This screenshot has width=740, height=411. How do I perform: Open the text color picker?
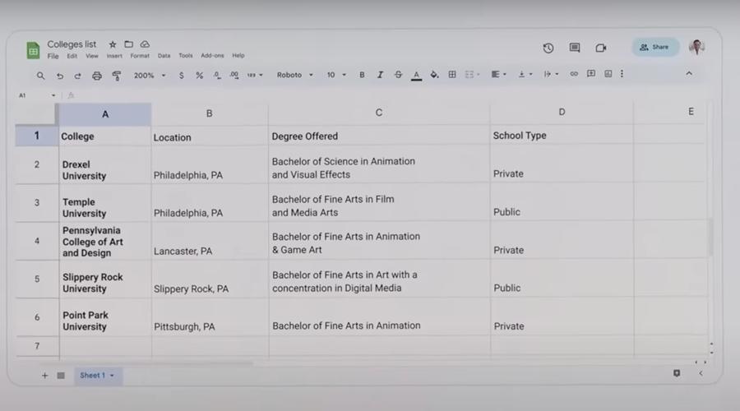pos(416,75)
